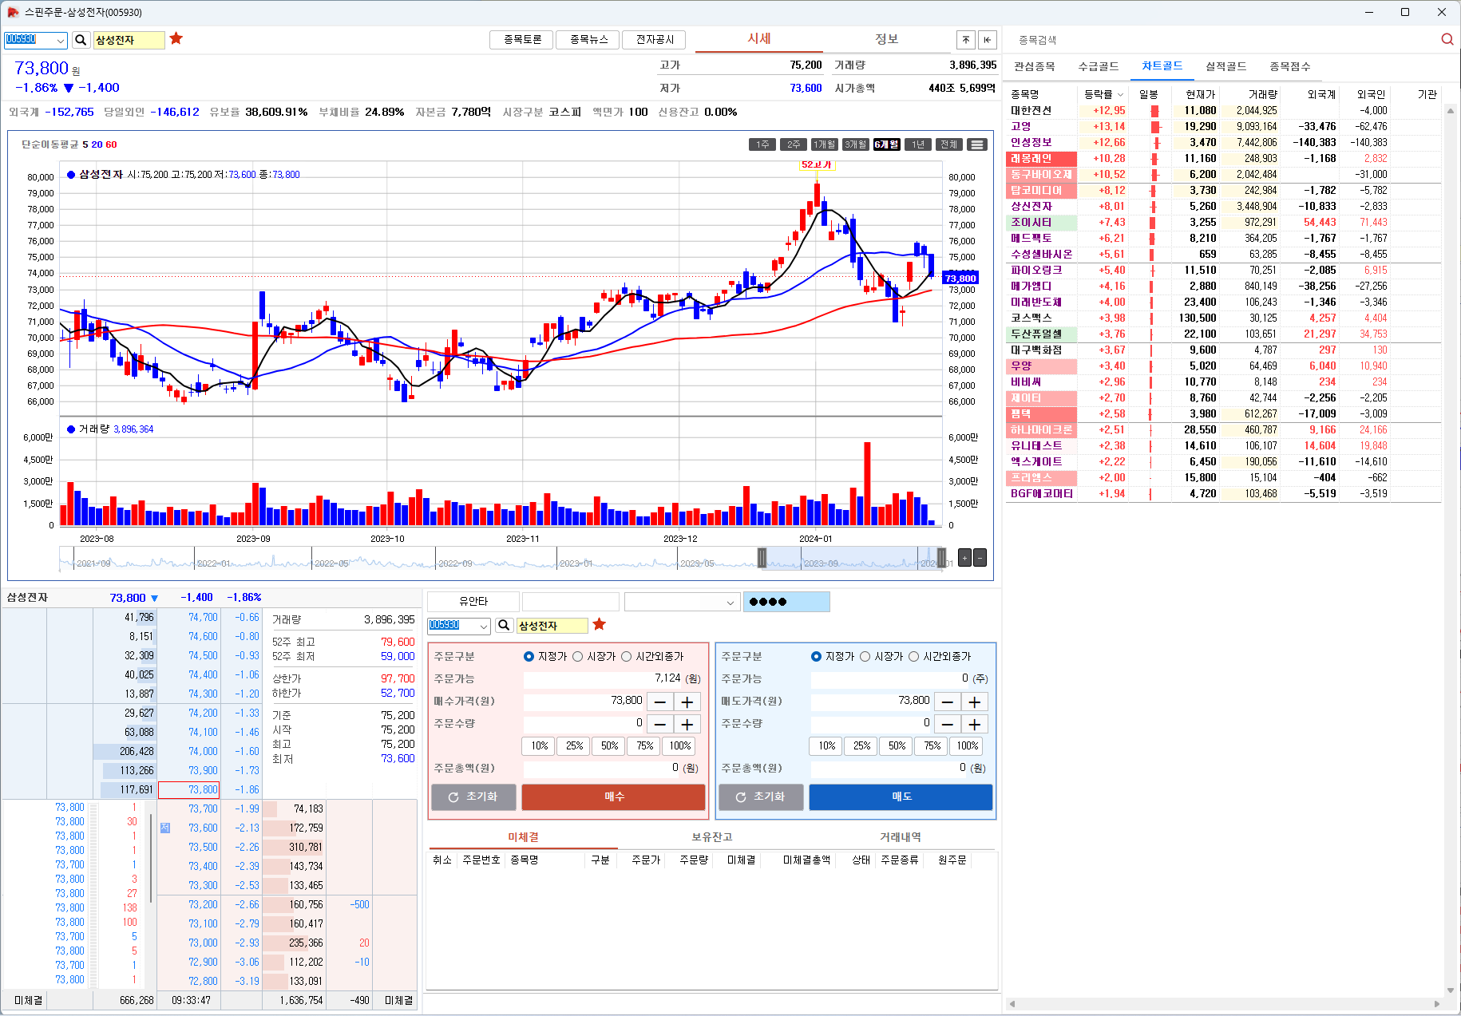Open the stock code 005930 dropdown at top
The image size is (1461, 1016).
pos(60,40)
